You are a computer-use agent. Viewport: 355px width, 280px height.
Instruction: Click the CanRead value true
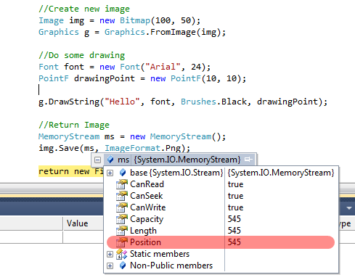coord(235,184)
